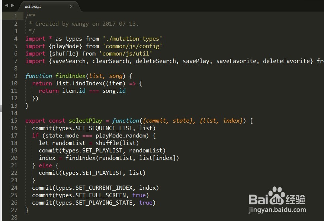Image resolution: width=324 pixels, height=221 pixels.
Task: Click 'list.findIndex' call on line 10
Action: [79, 83]
